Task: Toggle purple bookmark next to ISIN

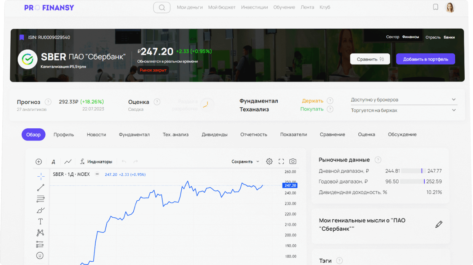Action: (x=22, y=37)
